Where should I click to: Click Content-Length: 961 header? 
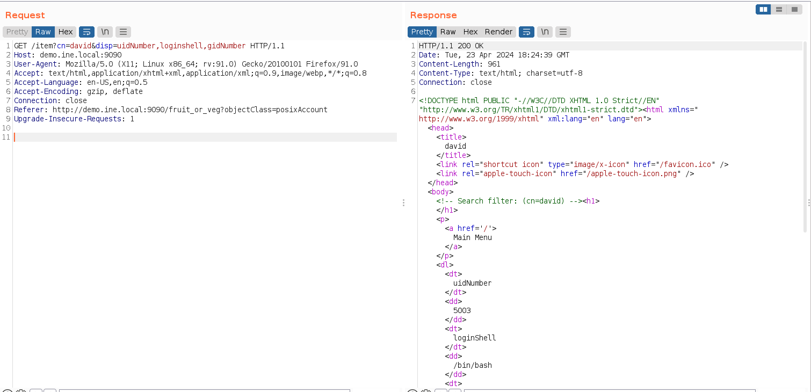460,64
